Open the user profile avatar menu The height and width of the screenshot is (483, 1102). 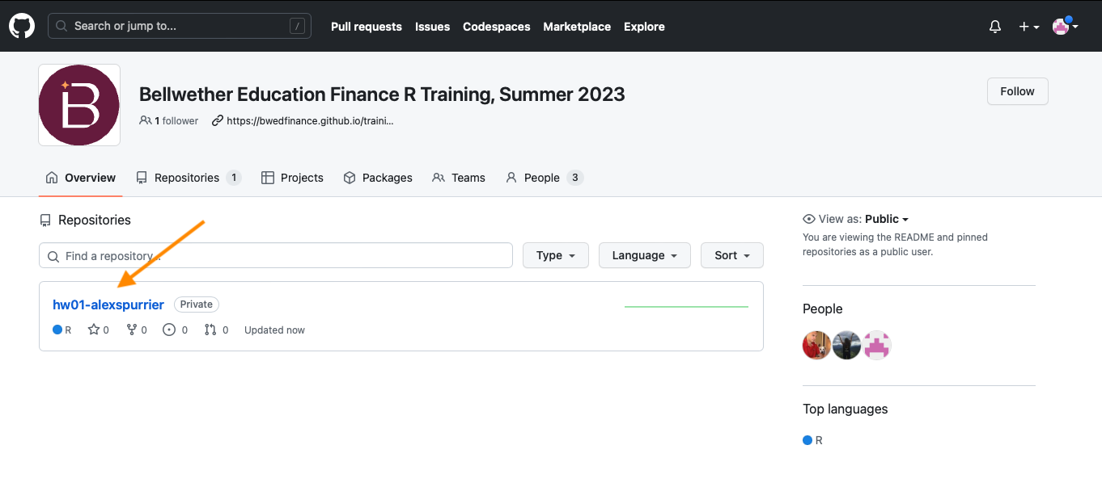1065,27
